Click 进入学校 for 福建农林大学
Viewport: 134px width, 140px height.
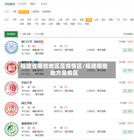tap(128, 132)
